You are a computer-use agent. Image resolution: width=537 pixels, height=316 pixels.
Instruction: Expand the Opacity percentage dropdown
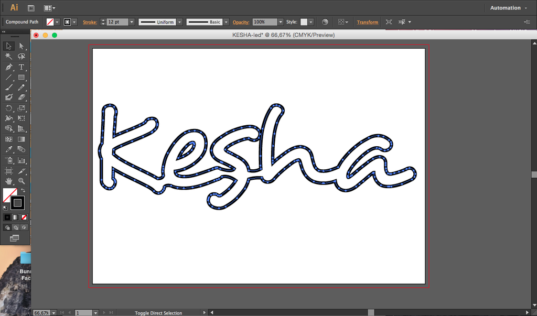coord(281,22)
